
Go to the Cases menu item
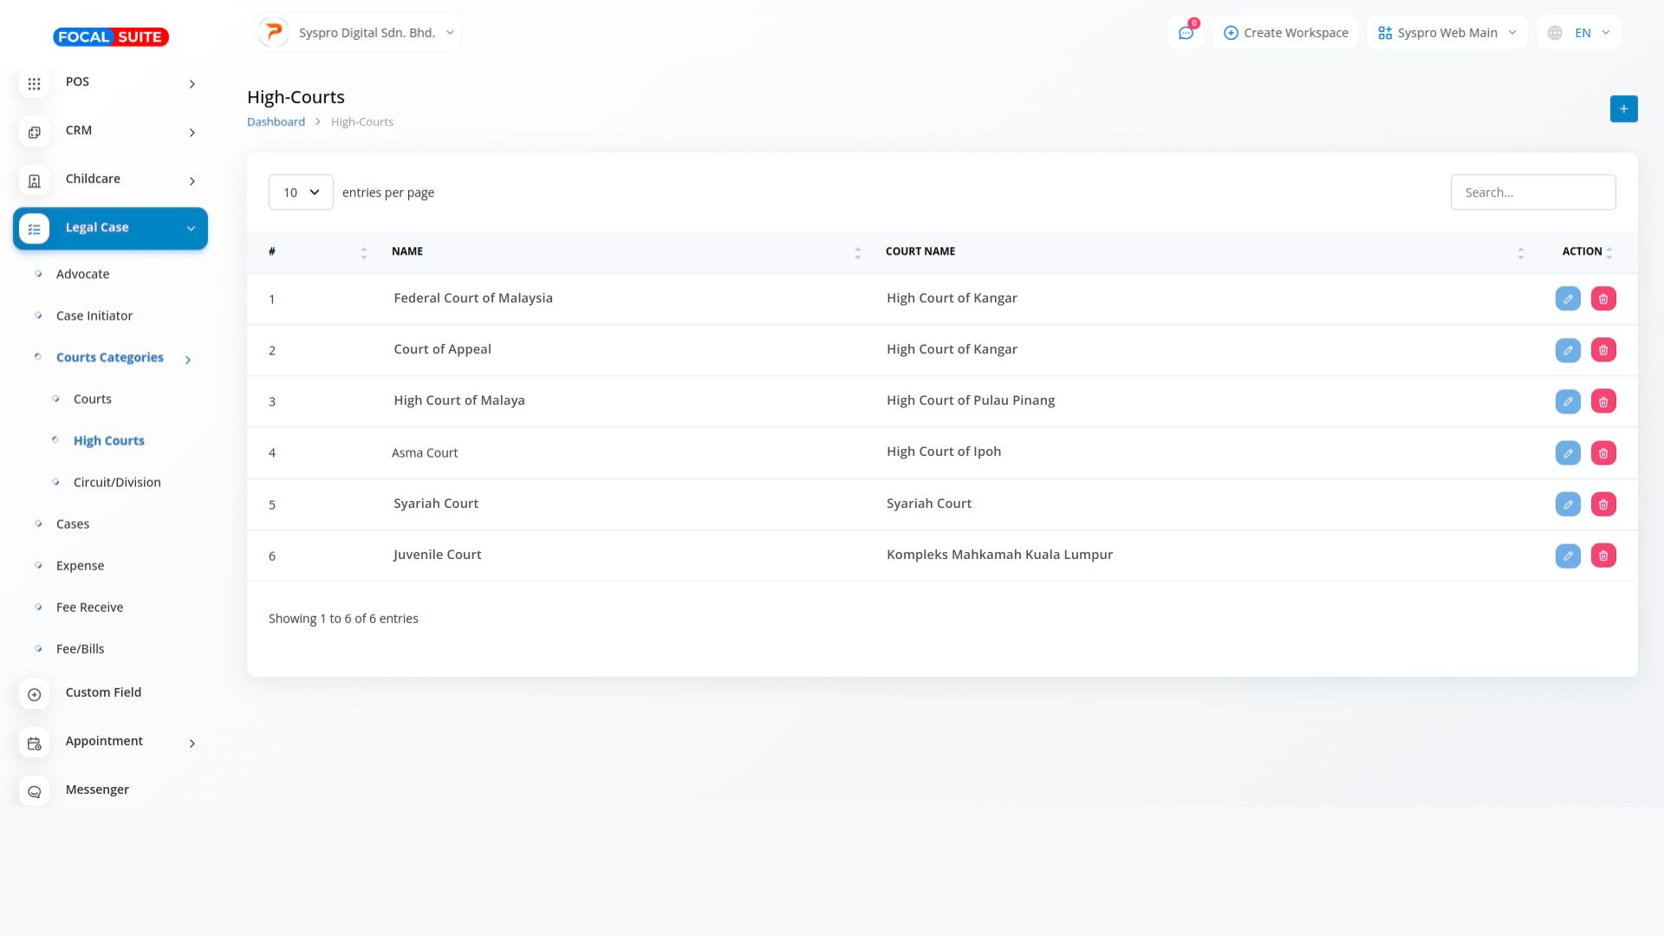pyautogui.click(x=73, y=524)
